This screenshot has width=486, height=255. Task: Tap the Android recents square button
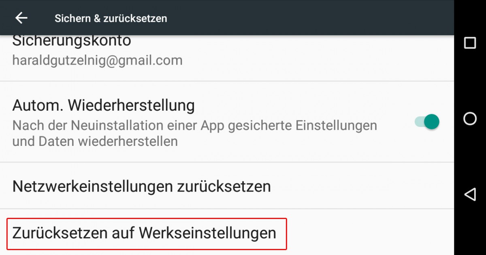point(470,43)
